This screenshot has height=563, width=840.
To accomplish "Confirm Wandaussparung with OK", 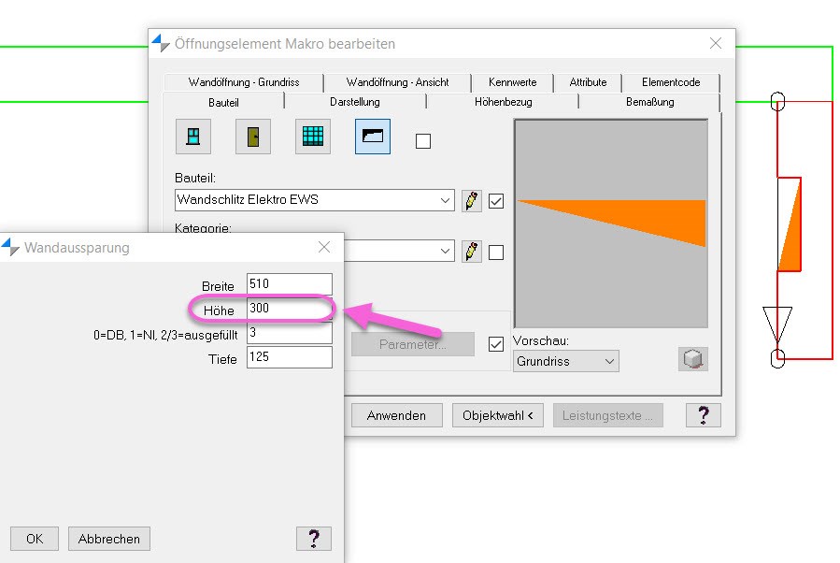I will 35,539.
